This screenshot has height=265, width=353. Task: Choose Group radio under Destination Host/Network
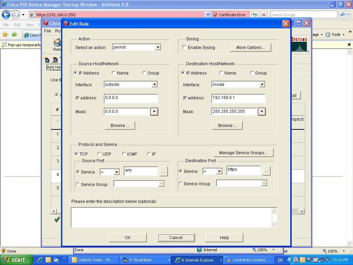[x=252, y=73]
